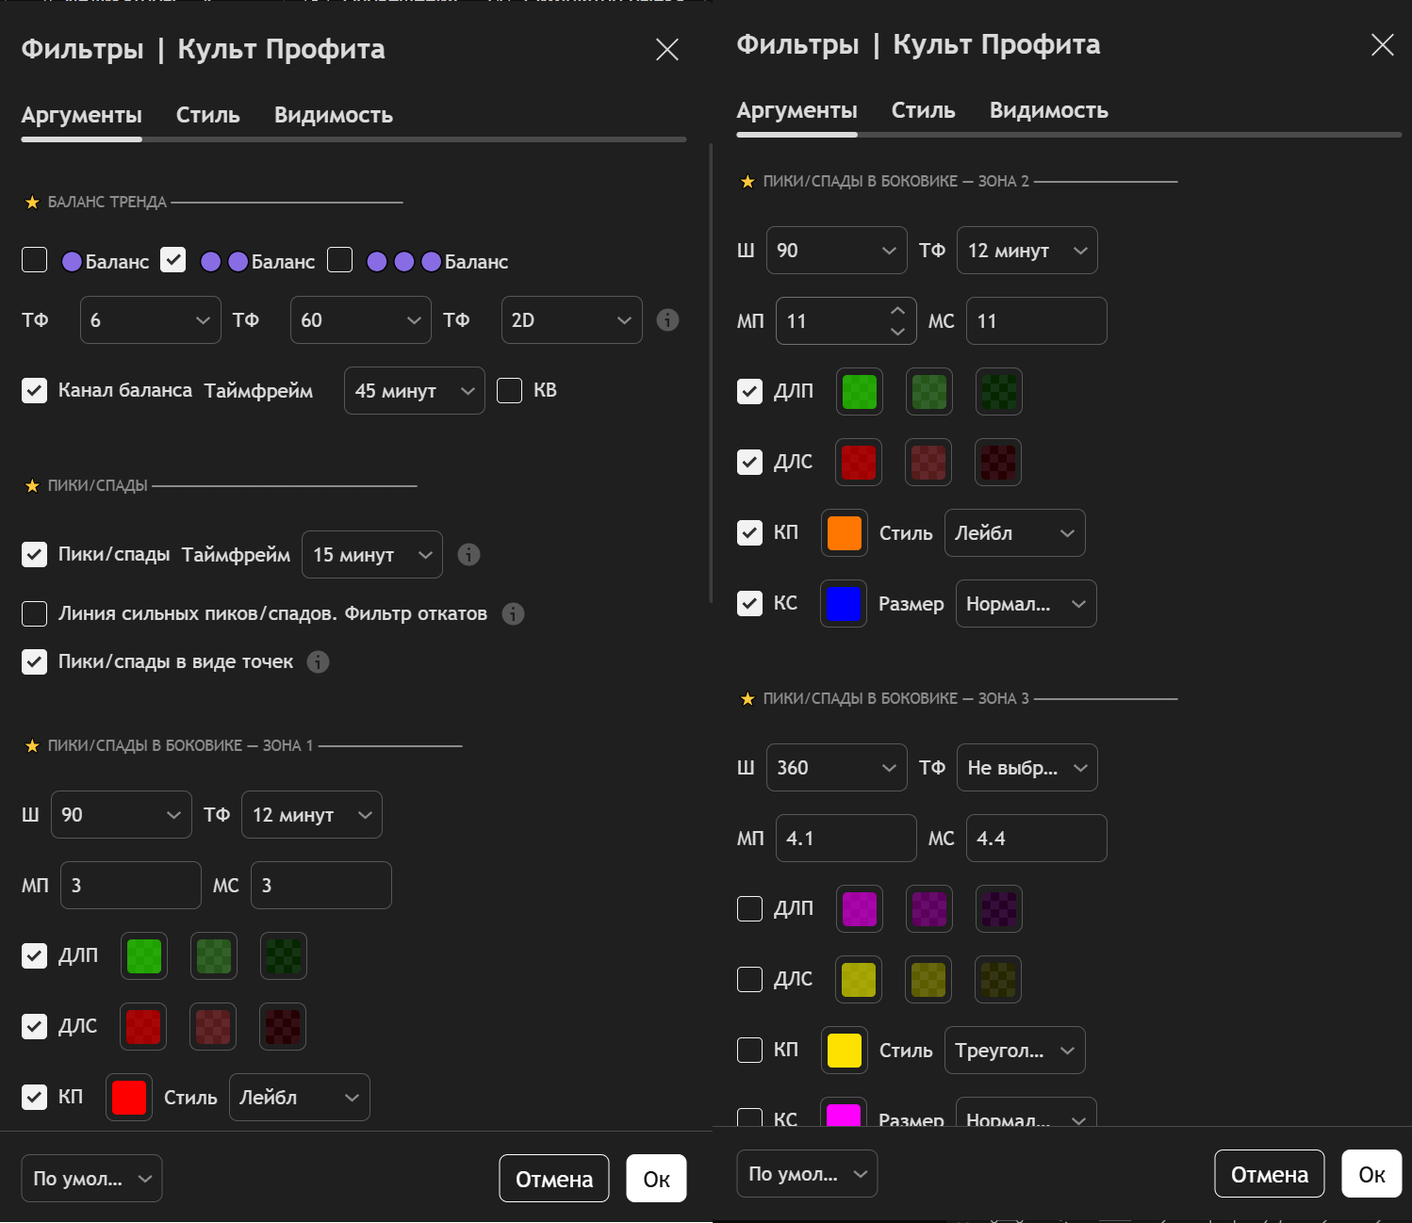Click info icon next to Фильтр откатов
Image resolution: width=1412 pixels, height=1223 pixels.
(x=513, y=614)
